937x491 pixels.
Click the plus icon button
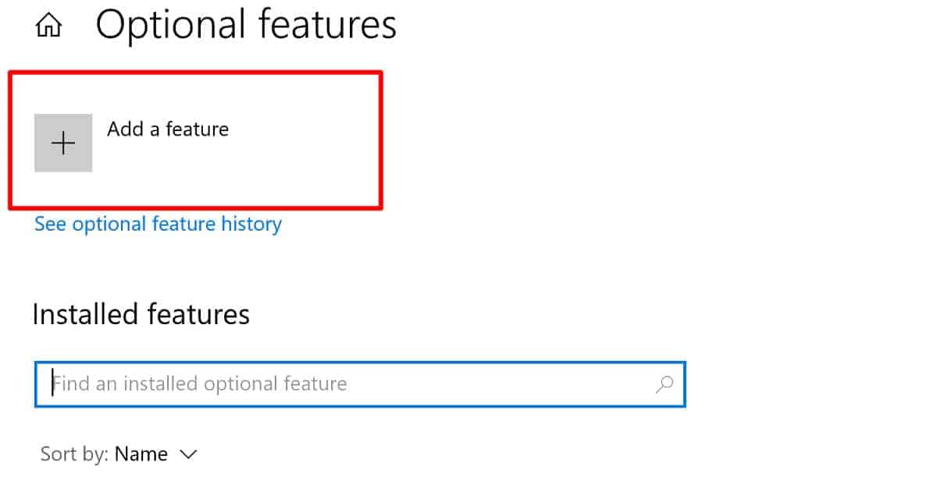tap(63, 143)
